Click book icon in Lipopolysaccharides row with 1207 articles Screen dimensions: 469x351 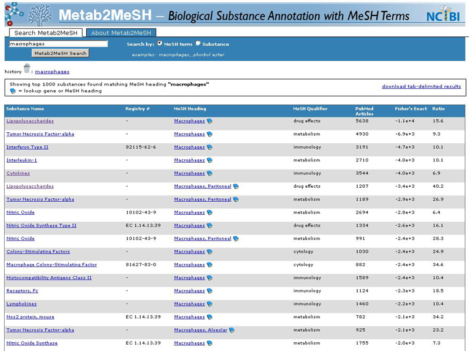[236, 187]
